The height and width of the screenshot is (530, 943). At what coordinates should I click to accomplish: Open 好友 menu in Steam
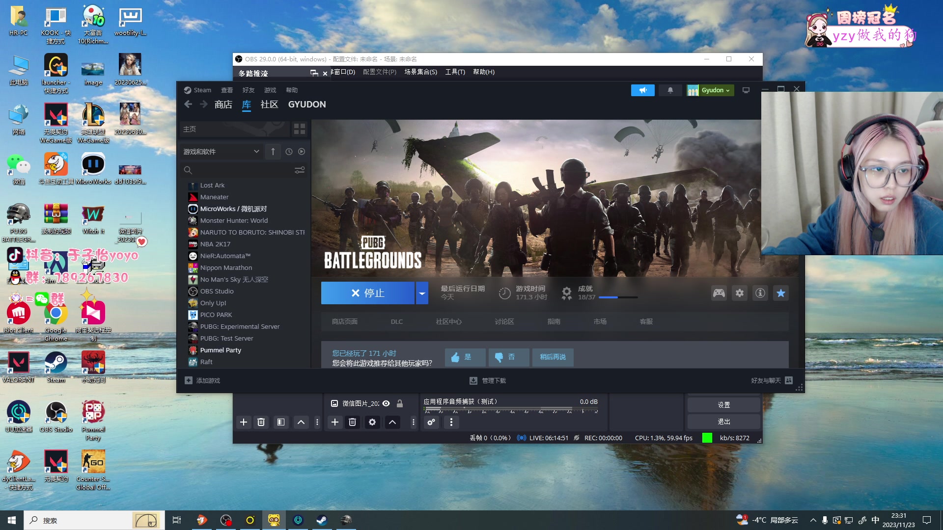tap(249, 90)
